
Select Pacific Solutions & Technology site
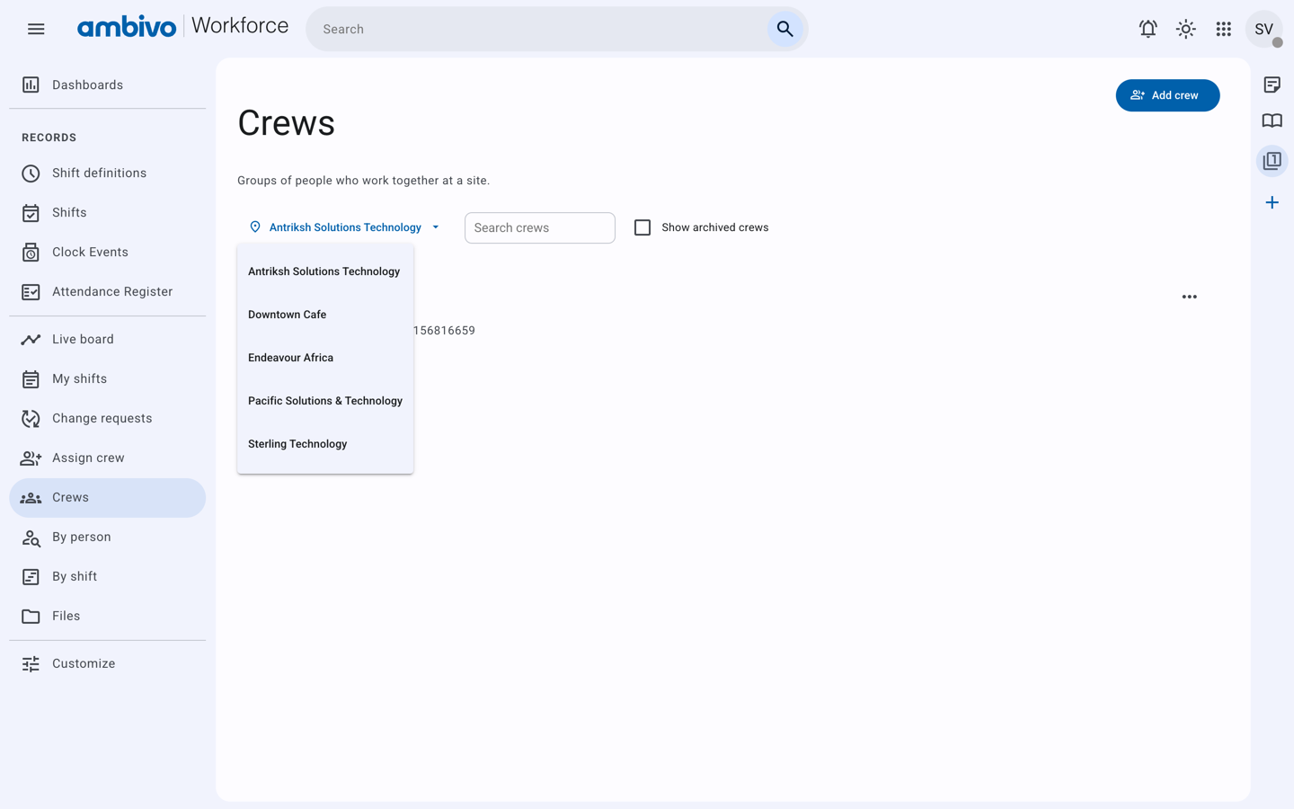[x=325, y=401]
